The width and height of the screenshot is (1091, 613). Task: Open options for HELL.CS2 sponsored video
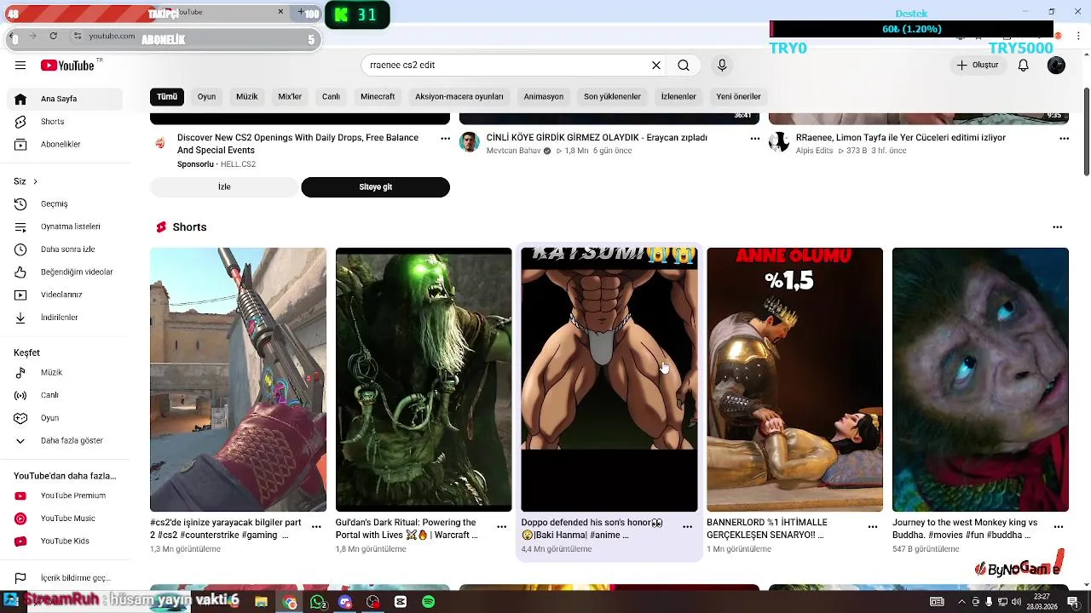click(x=445, y=138)
